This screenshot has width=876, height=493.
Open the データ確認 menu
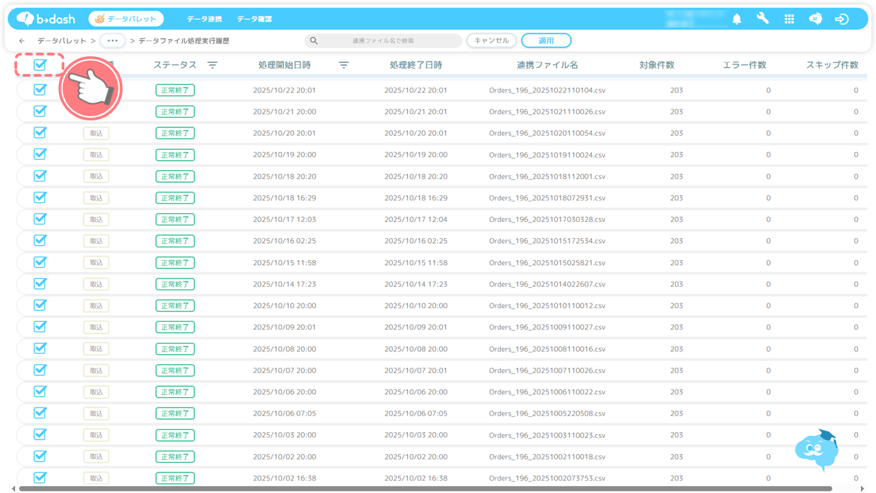click(x=254, y=19)
